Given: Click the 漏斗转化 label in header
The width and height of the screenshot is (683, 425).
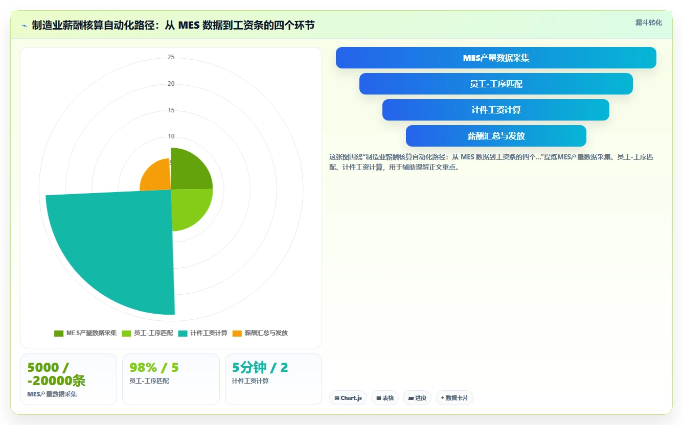Looking at the screenshot, I should (648, 23).
